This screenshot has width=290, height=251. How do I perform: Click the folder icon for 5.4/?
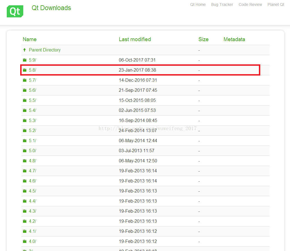tap(25, 110)
